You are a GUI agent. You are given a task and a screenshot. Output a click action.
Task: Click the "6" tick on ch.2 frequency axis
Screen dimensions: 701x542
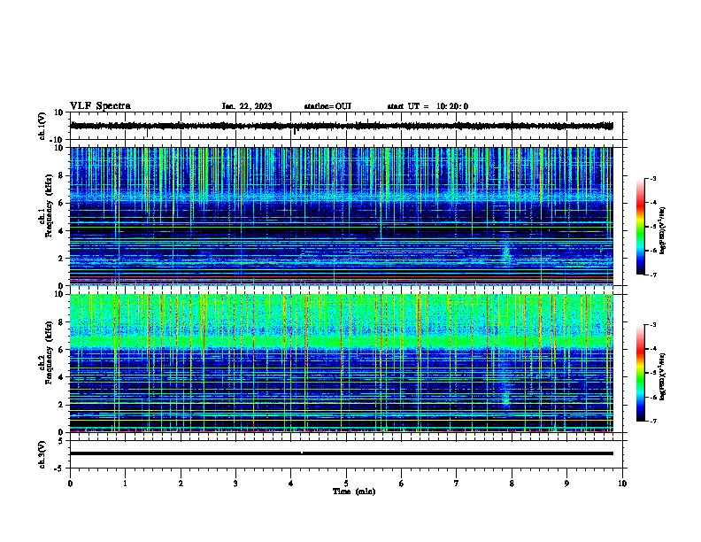coord(61,350)
